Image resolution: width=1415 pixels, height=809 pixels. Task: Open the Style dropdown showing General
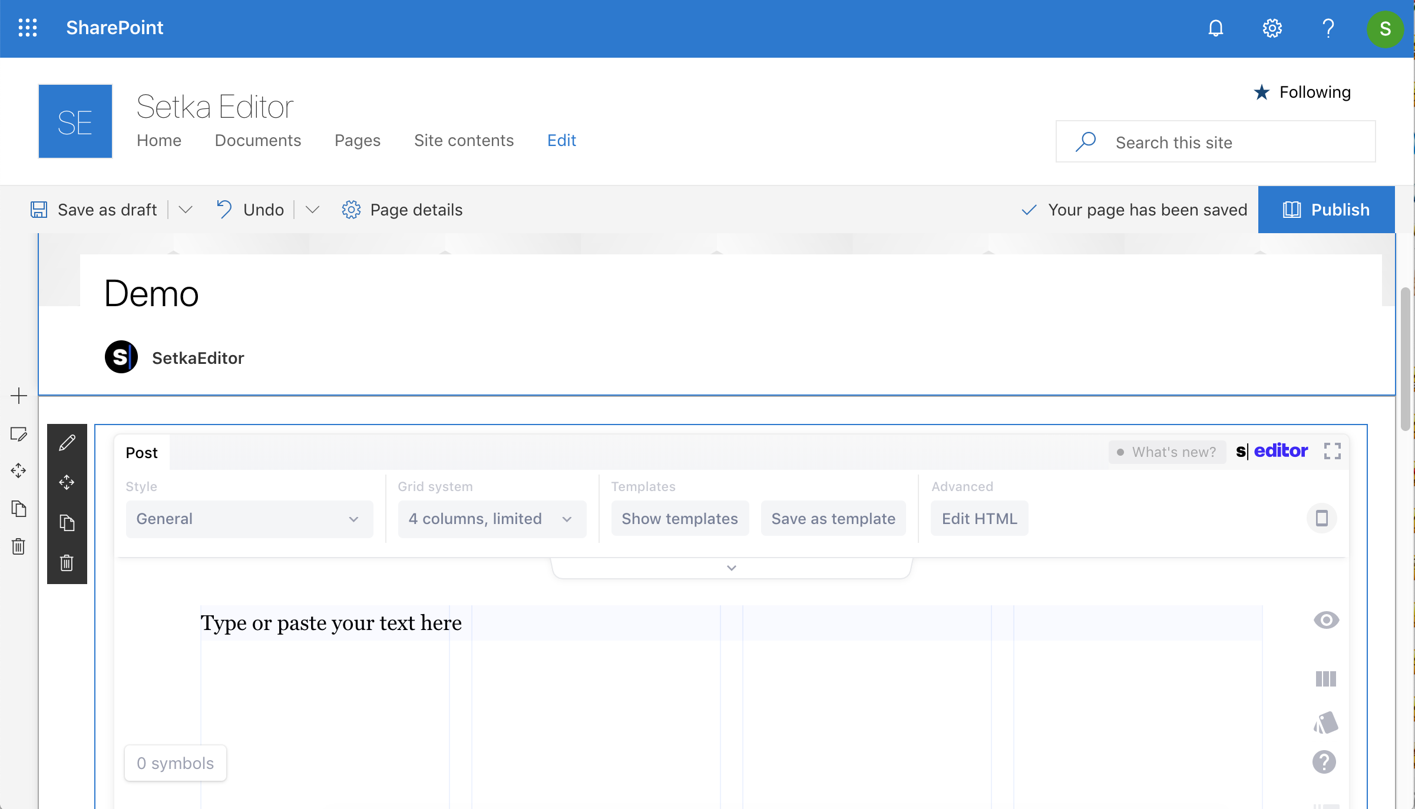coord(249,519)
